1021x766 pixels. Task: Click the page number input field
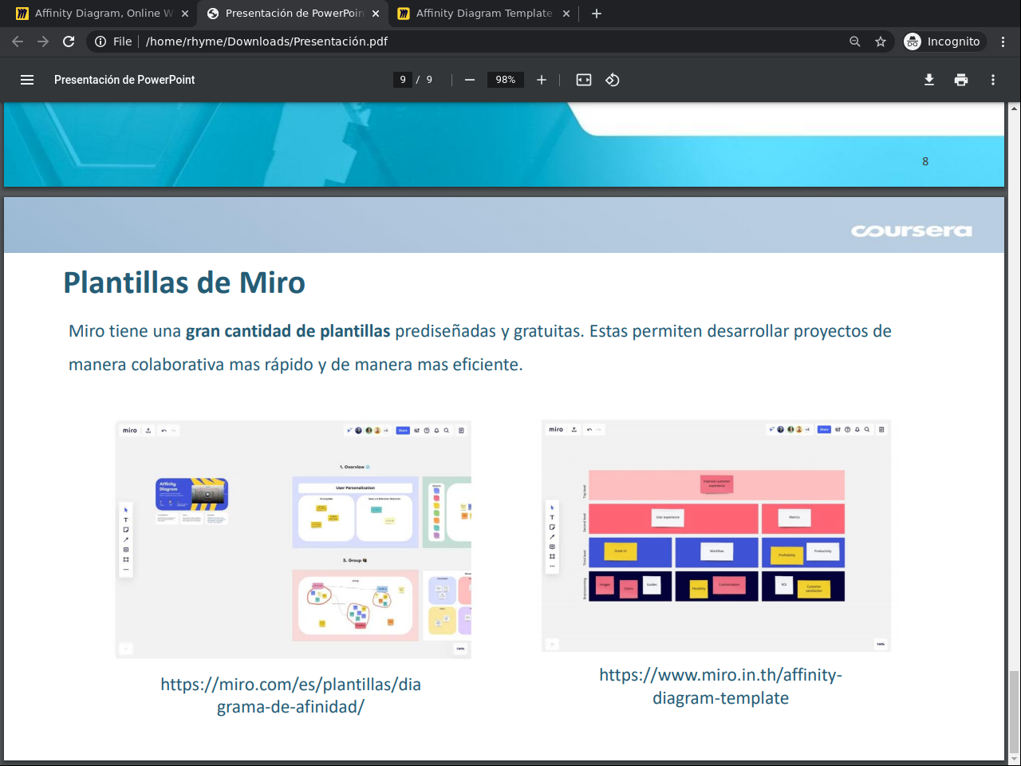point(403,80)
